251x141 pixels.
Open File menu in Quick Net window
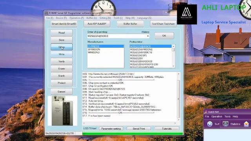[x=207, y=117]
